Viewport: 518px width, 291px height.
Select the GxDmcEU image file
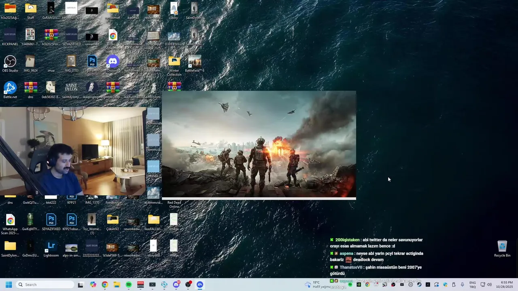30,249
